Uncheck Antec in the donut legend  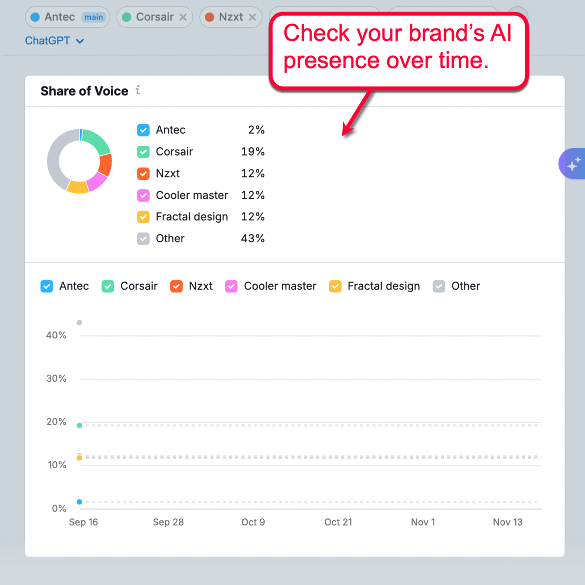coord(143,130)
